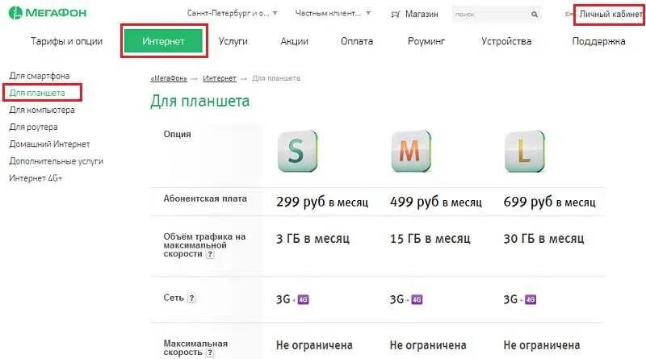This screenshot has width=646, height=359.
Task: Click the 299 руб в месяц price
Action: [322, 202]
